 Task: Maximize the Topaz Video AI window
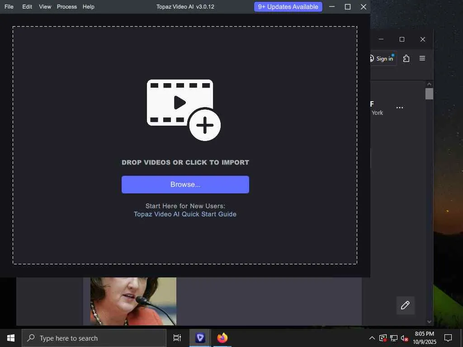point(348,6)
